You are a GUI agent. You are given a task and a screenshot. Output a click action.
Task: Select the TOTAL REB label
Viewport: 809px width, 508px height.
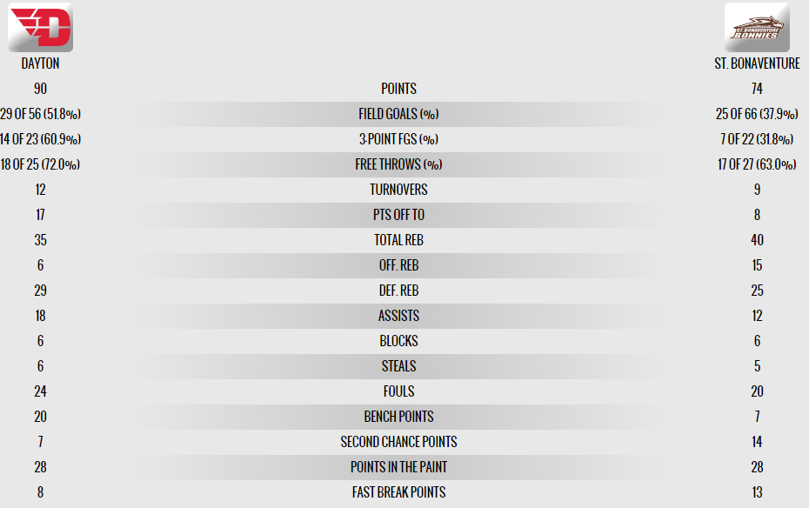398,240
